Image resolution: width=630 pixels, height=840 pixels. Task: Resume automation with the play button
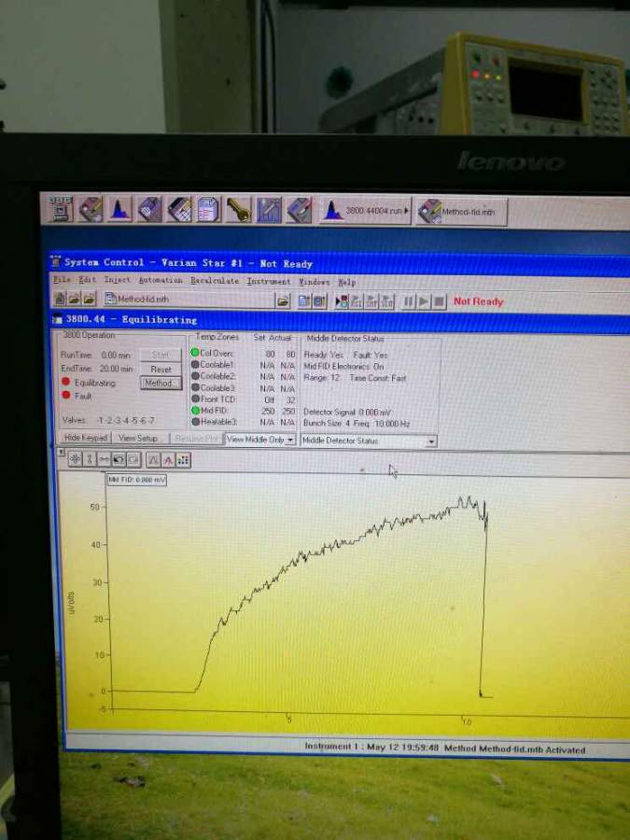click(423, 301)
